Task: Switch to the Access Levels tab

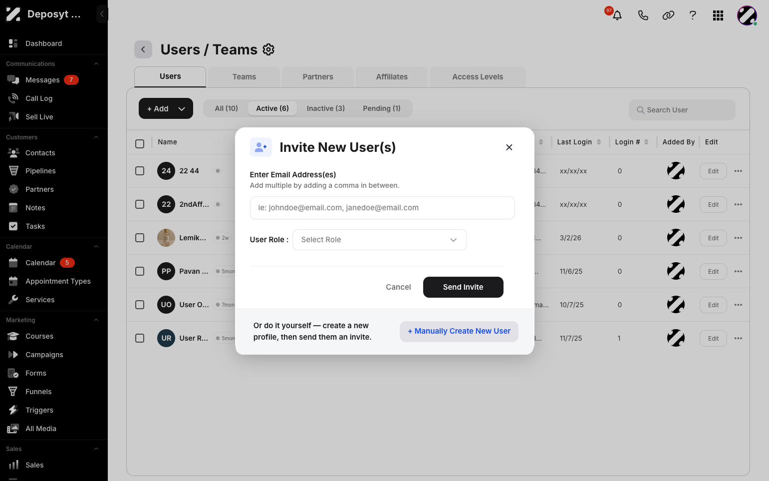Action: pyautogui.click(x=478, y=77)
